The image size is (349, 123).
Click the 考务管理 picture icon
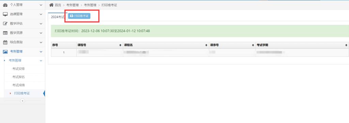[5, 52]
